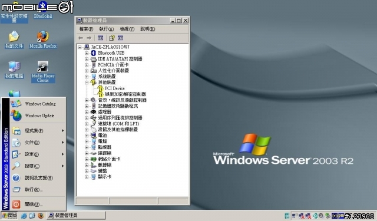Viewport: 377px width, 221px height.
Task: Open the 搜尋(C) submenu
Action: pos(38,166)
